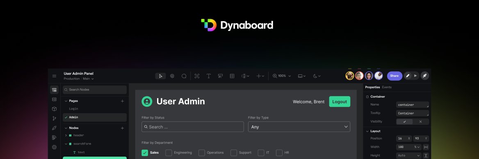
Task: Check the IT checkbox
Action: 261,152
